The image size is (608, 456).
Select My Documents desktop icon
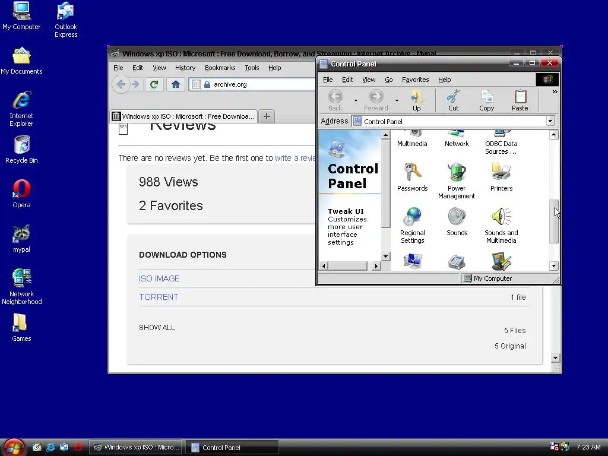click(x=21, y=61)
